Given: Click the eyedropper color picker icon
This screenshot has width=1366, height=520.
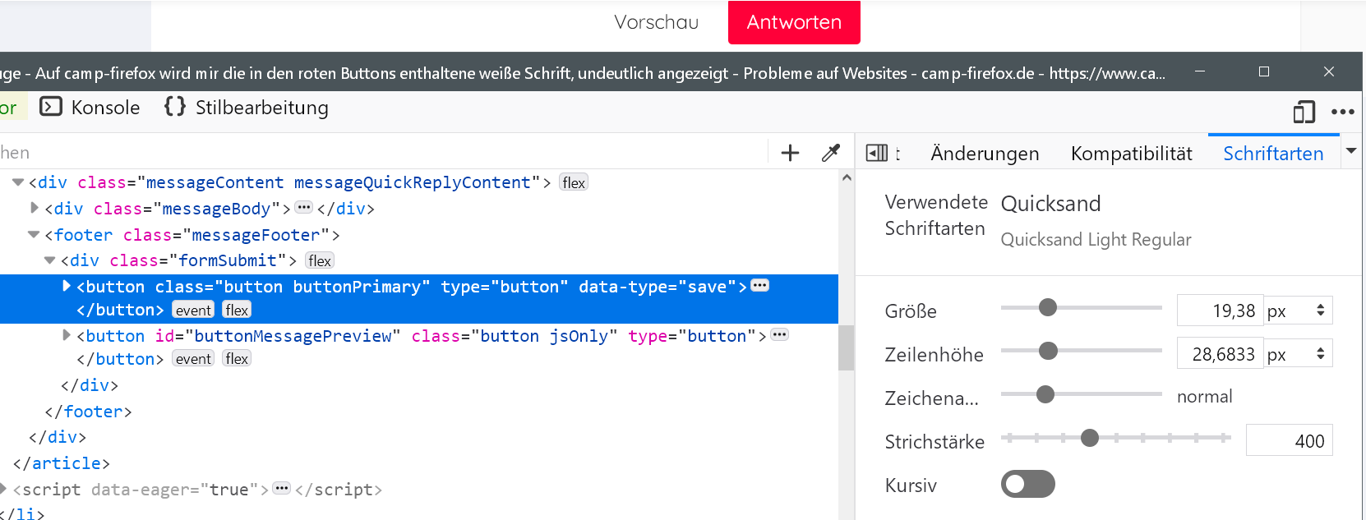Looking at the screenshot, I should (x=831, y=153).
